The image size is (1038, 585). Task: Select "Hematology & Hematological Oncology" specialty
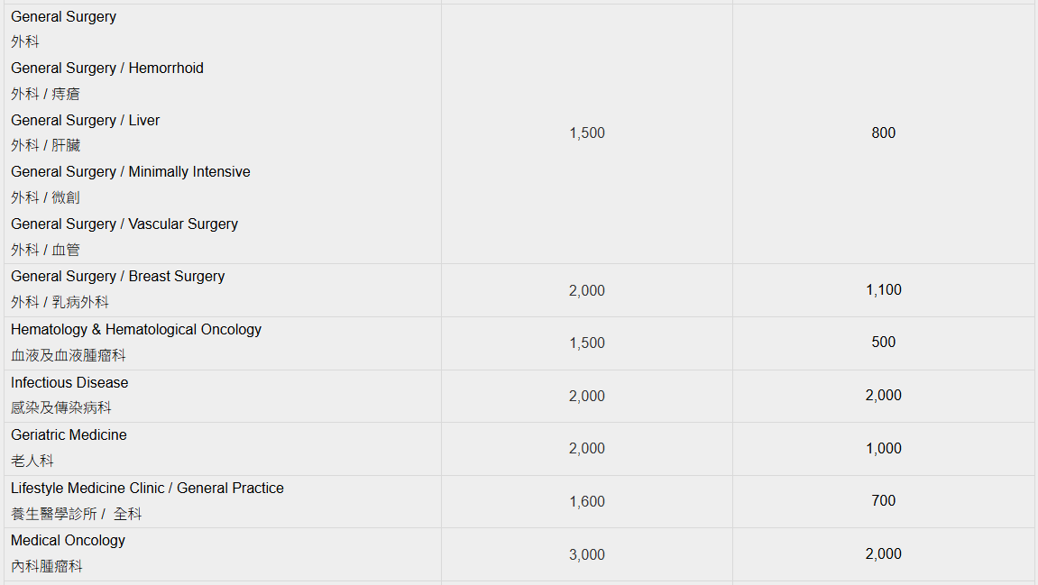tap(136, 330)
